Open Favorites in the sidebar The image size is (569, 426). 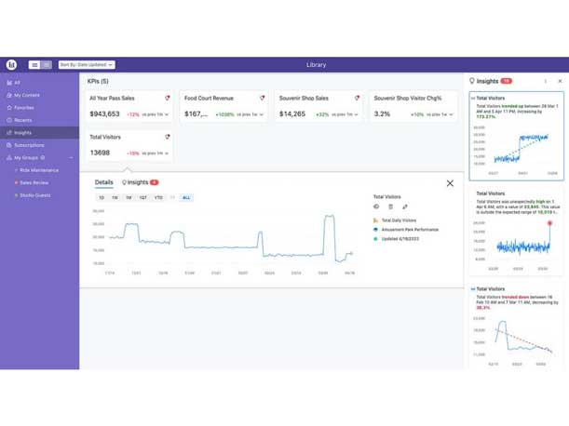(x=23, y=108)
